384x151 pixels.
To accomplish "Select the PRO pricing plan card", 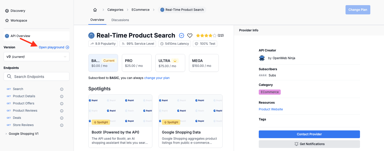I will [x=137, y=63].
